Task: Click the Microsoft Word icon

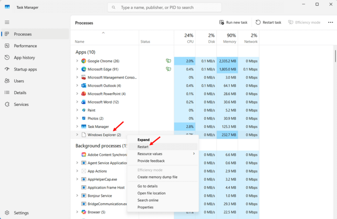Action: coord(84,102)
